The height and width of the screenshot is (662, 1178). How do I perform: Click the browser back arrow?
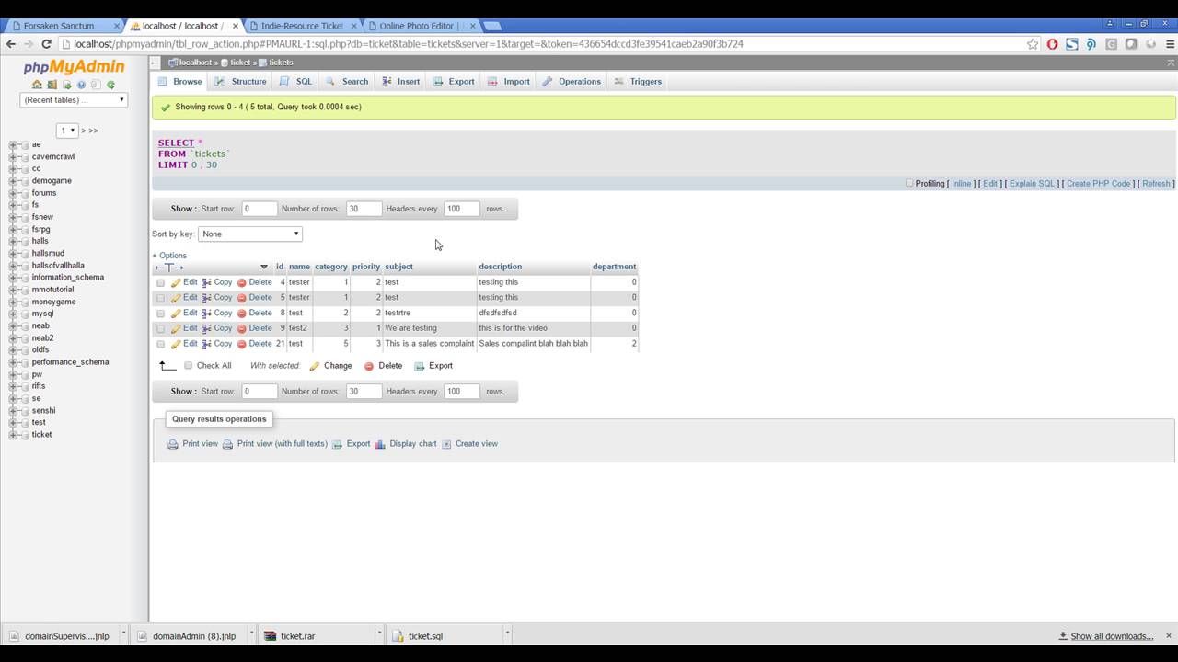[x=11, y=44]
